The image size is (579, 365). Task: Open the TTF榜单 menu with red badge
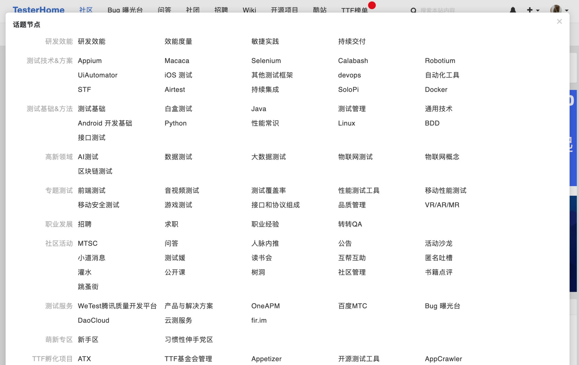(354, 10)
